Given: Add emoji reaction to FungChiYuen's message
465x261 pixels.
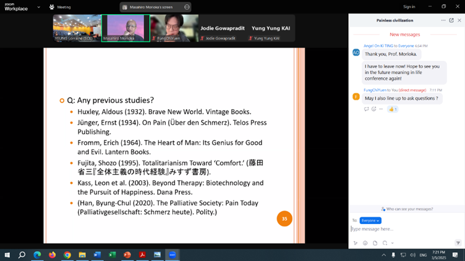Looking at the screenshot, I should (x=373, y=109).
